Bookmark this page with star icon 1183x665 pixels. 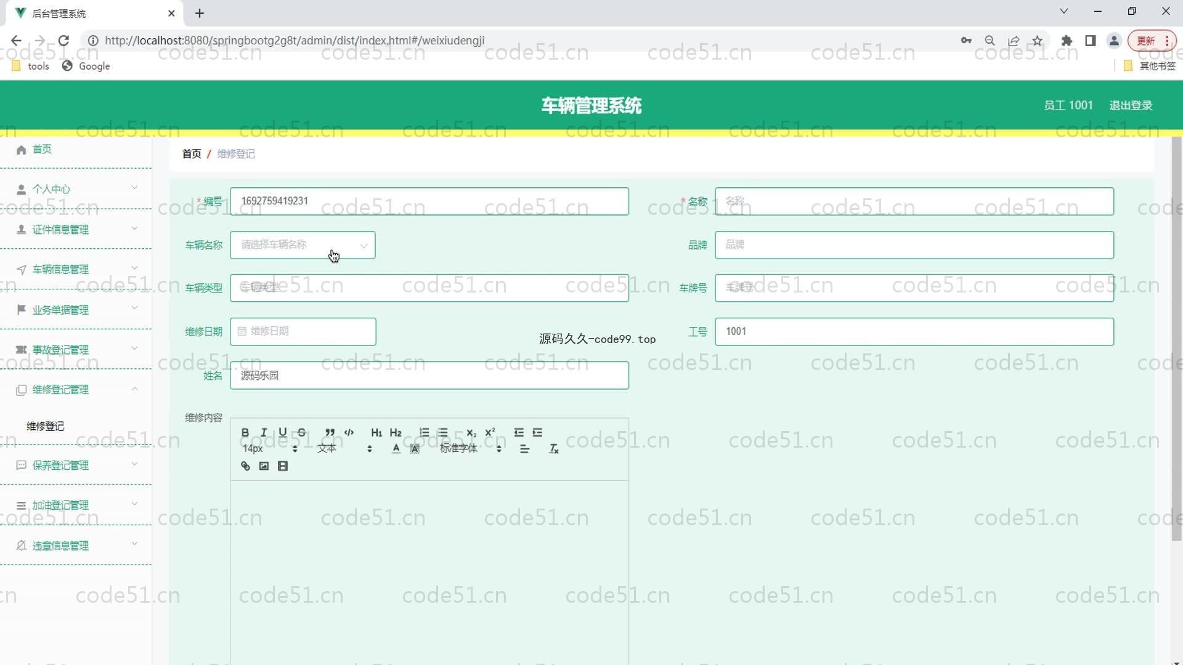pyautogui.click(x=1038, y=41)
